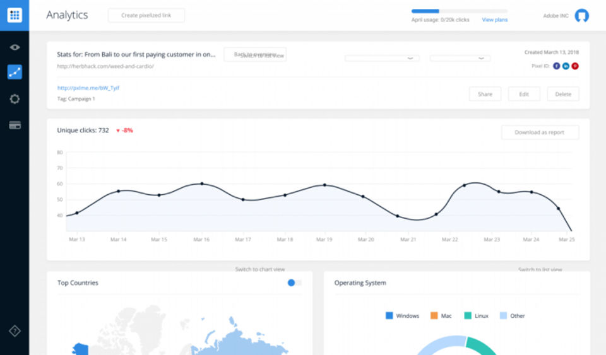Click the Mar 21 data point on chart
This screenshot has height=355, width=606.
tap(397, 216)
